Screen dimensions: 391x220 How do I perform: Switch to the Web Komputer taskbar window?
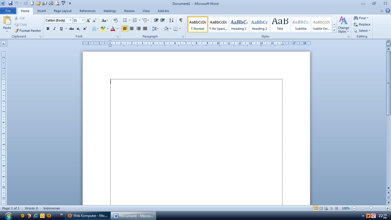coord(88,216)
